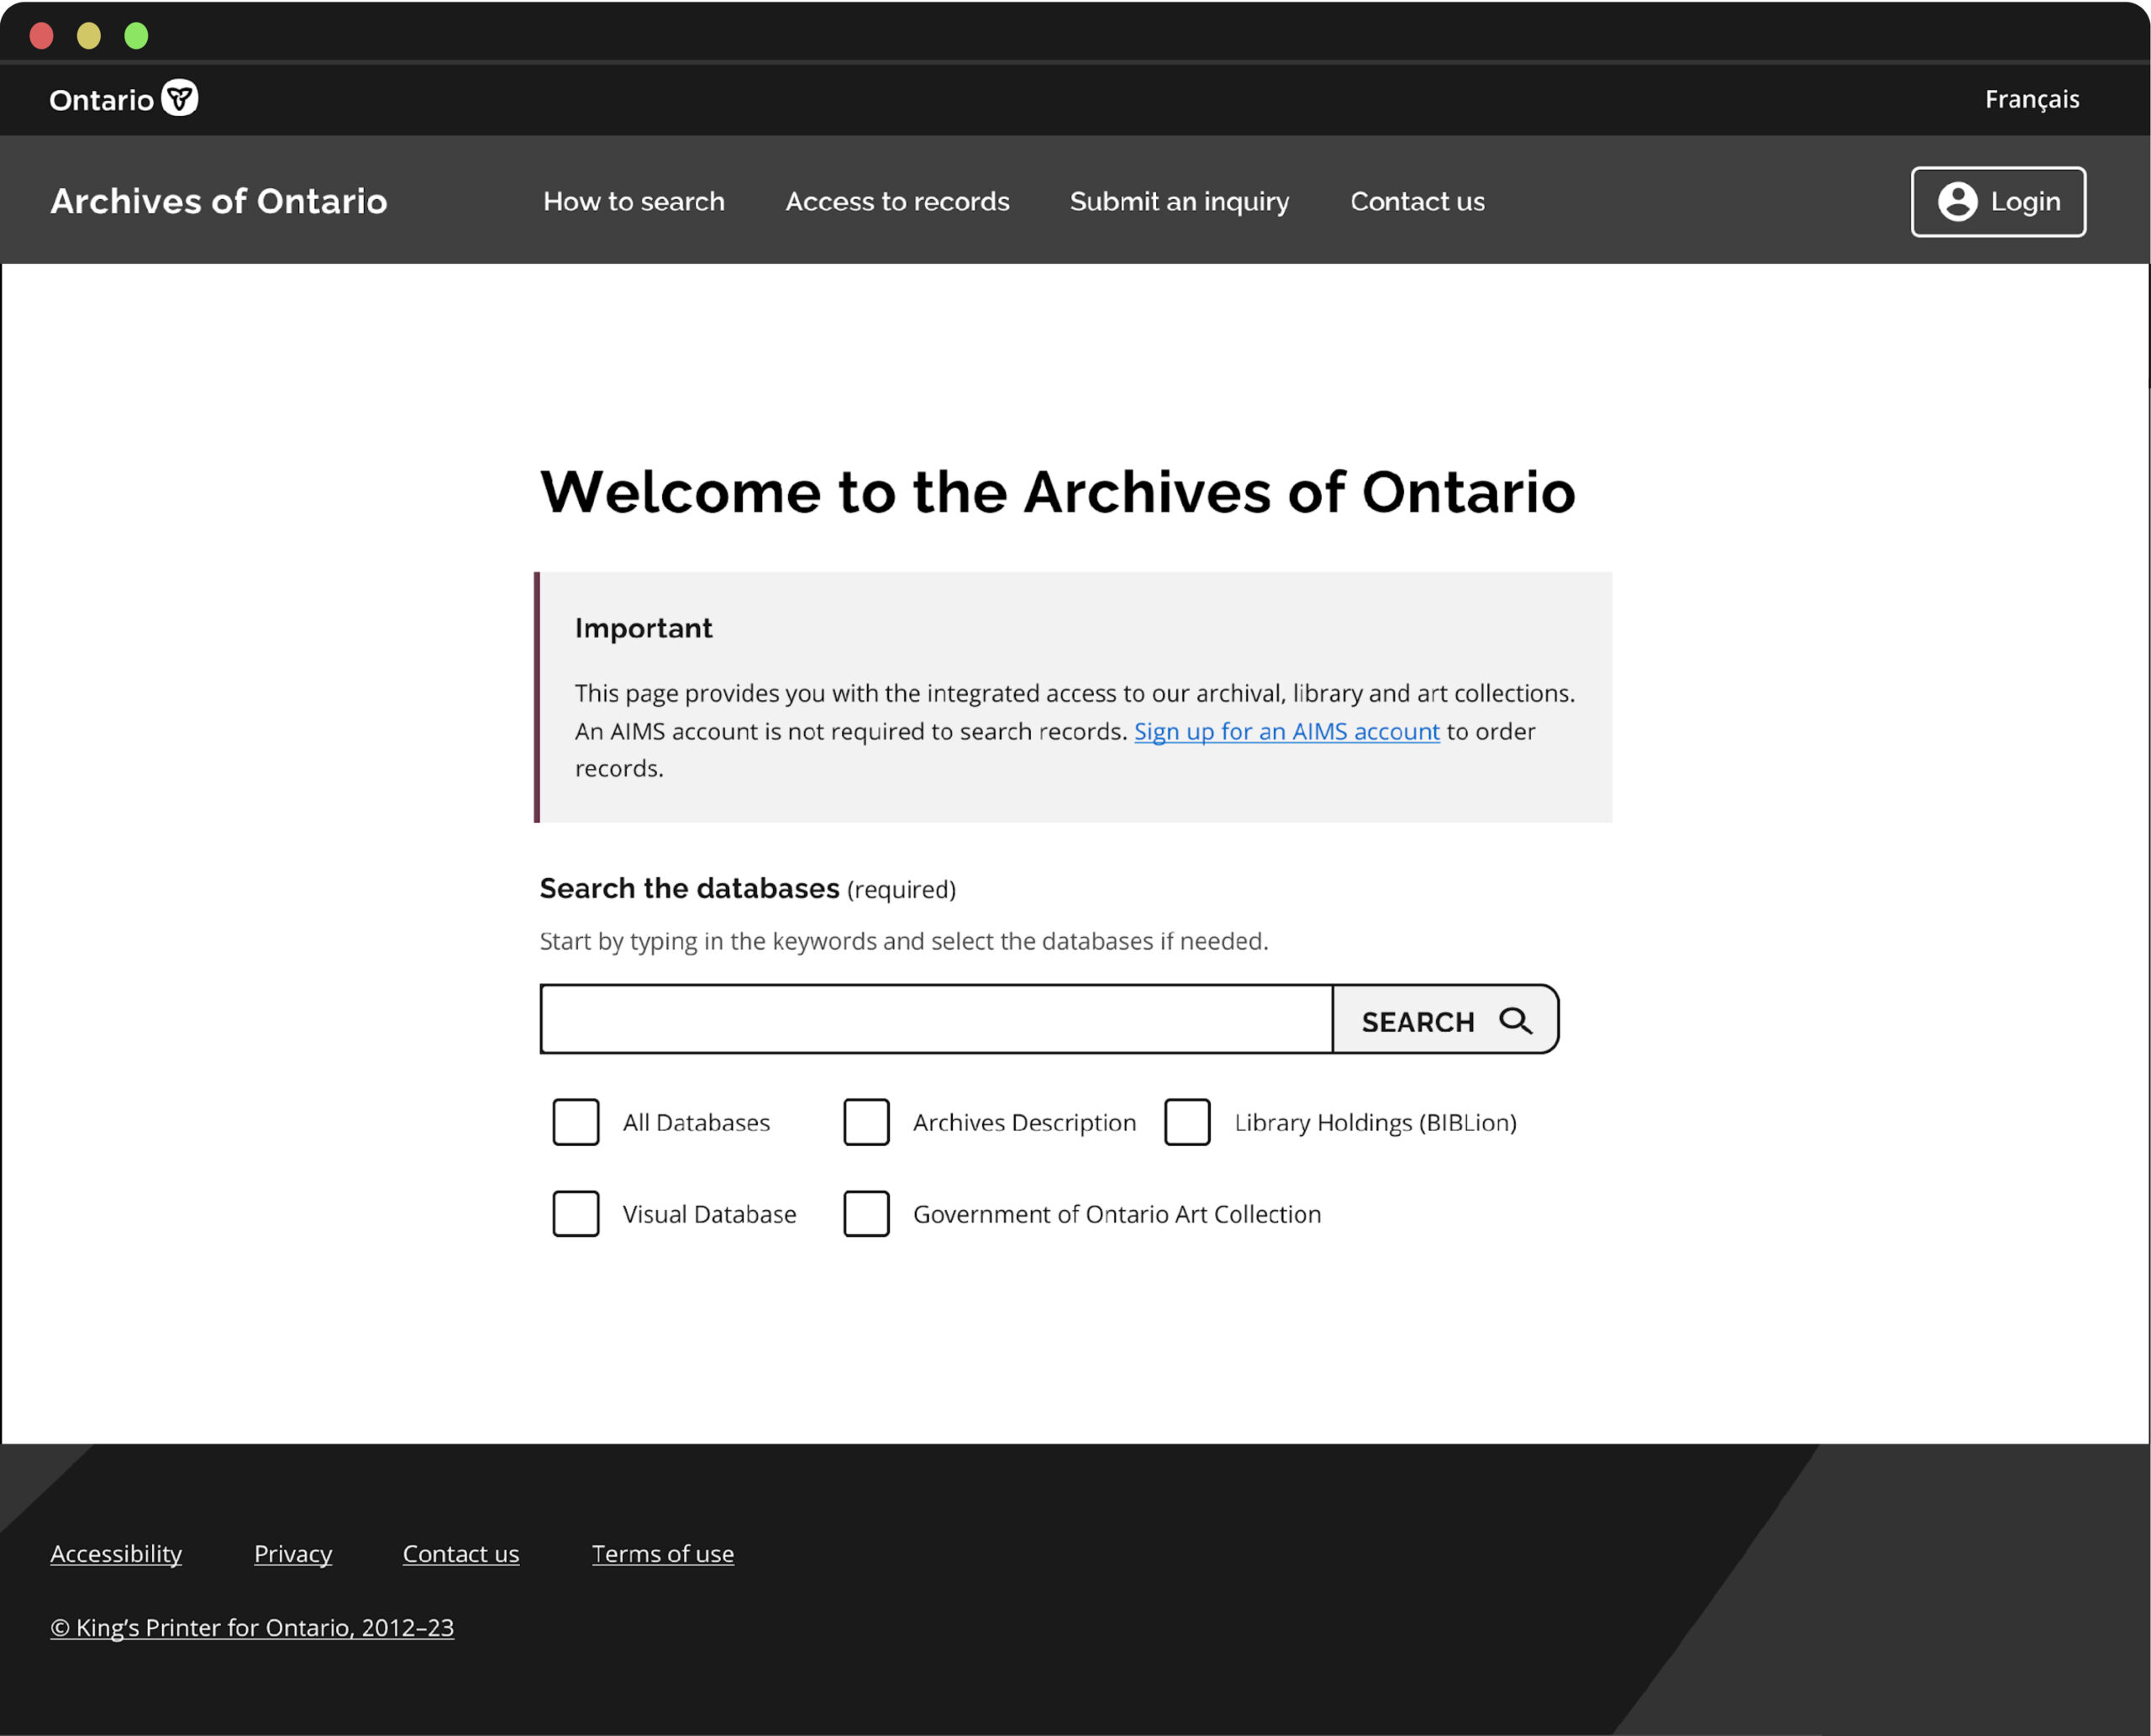Select the Visual Database checkbox
The image size is (2151, 1736).
coord(576,1213)
